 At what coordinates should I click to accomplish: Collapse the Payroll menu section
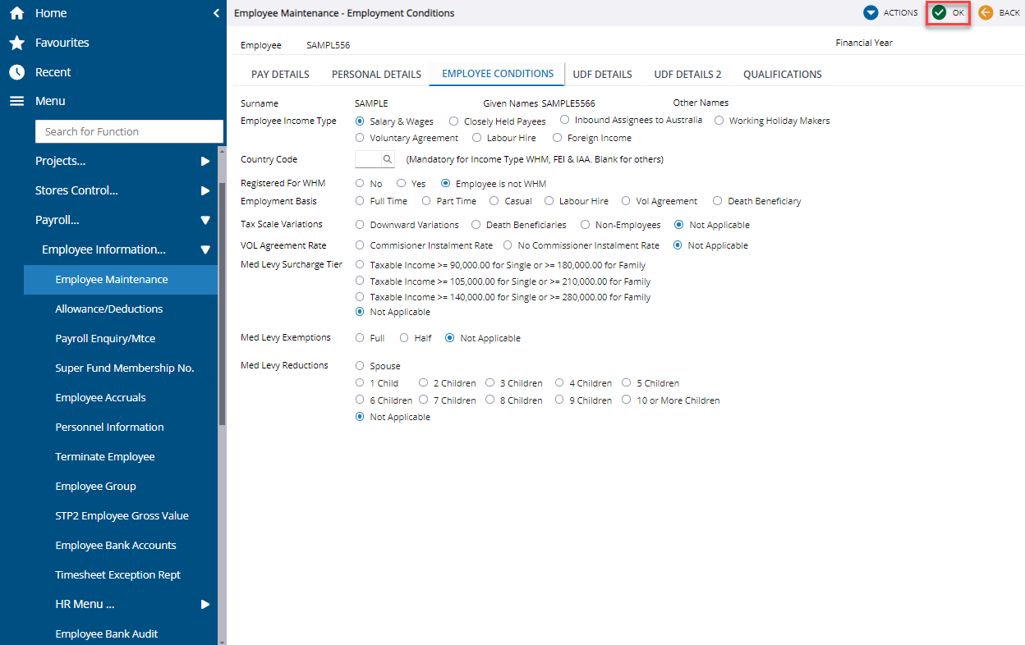coord(205,220)
